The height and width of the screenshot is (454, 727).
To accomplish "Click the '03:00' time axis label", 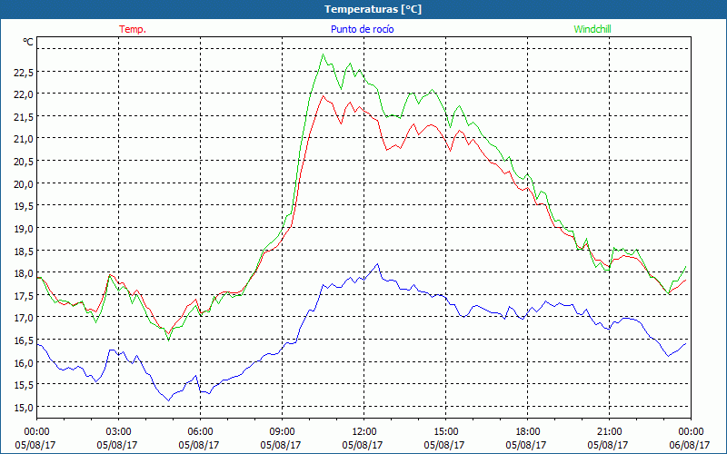I will click(x=118, y=431).
